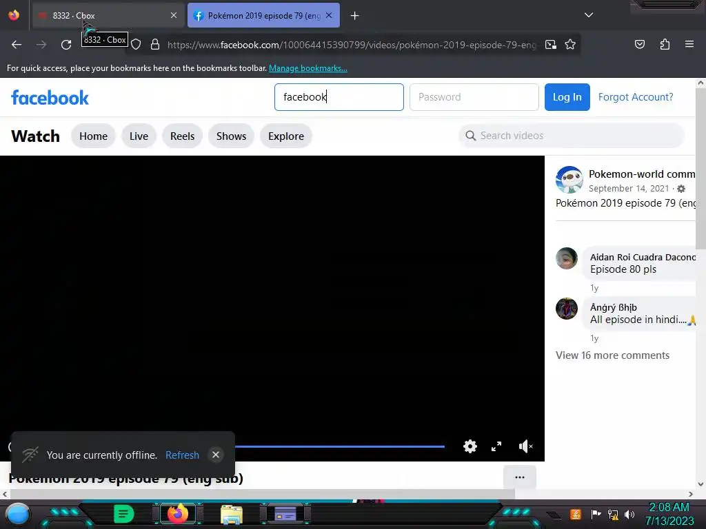The image size is (706, 529).
Task: Open the Action Center flag icon
Action: click(x=596, y=514)
